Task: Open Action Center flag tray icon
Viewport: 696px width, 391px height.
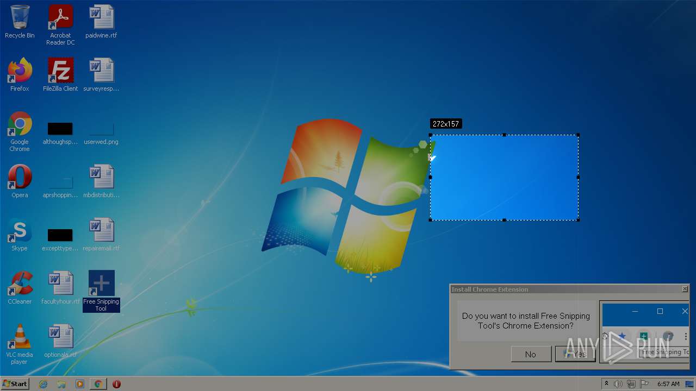Action: tap(644, 384)
